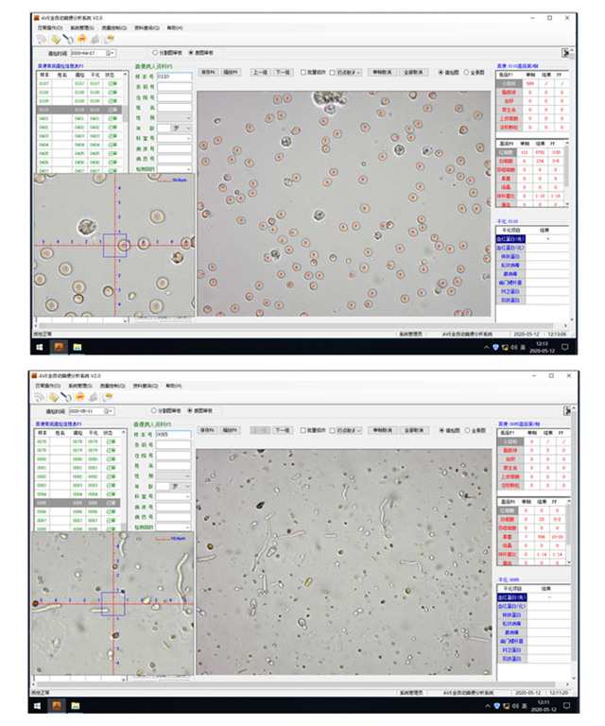The image size is (605, 726).
Task: Open the 性别 combo box in the sample 0110 window
Action: click(174, 117)
